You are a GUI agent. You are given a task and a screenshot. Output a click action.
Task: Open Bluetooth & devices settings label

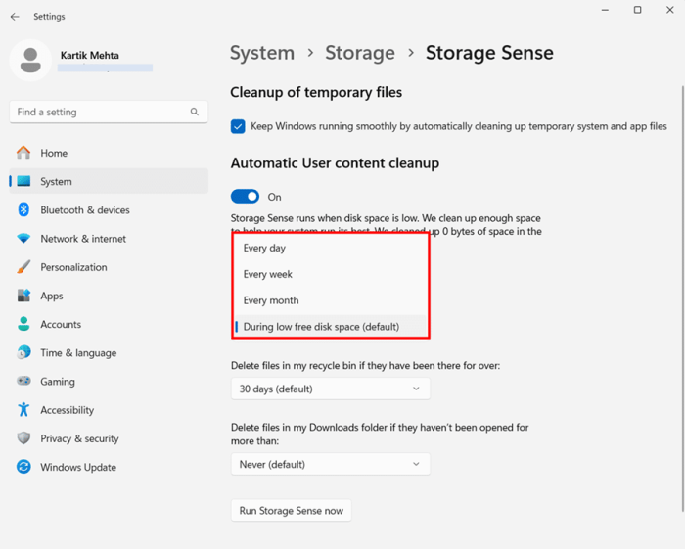85,210
